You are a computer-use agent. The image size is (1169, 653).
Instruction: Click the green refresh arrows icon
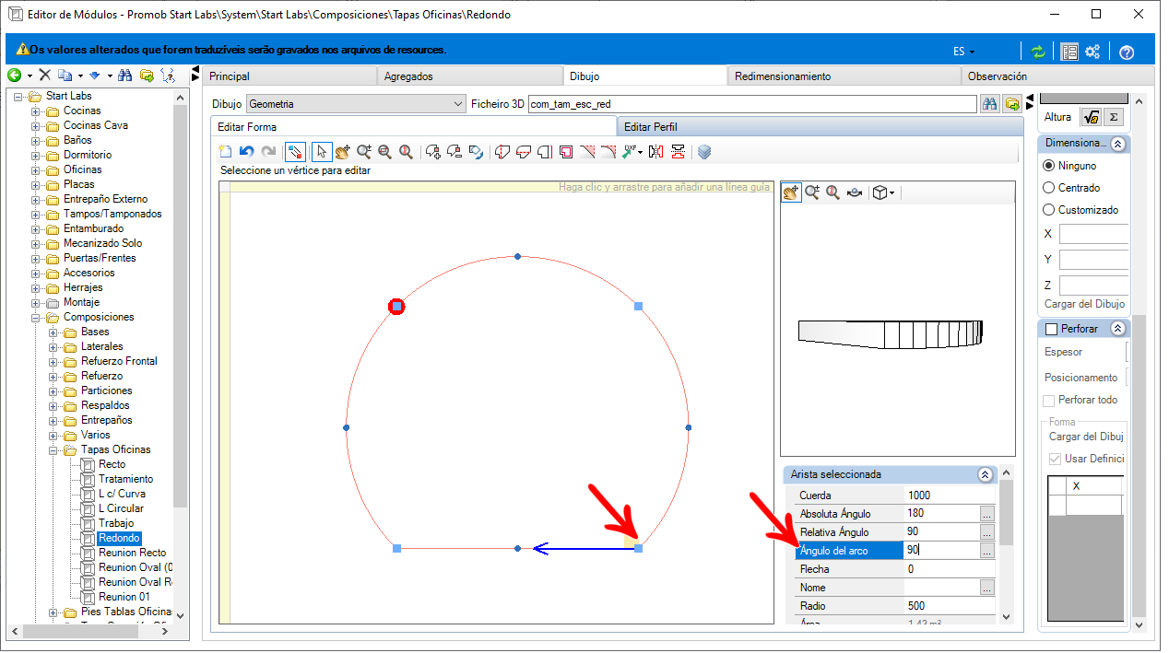[1038, 52]
